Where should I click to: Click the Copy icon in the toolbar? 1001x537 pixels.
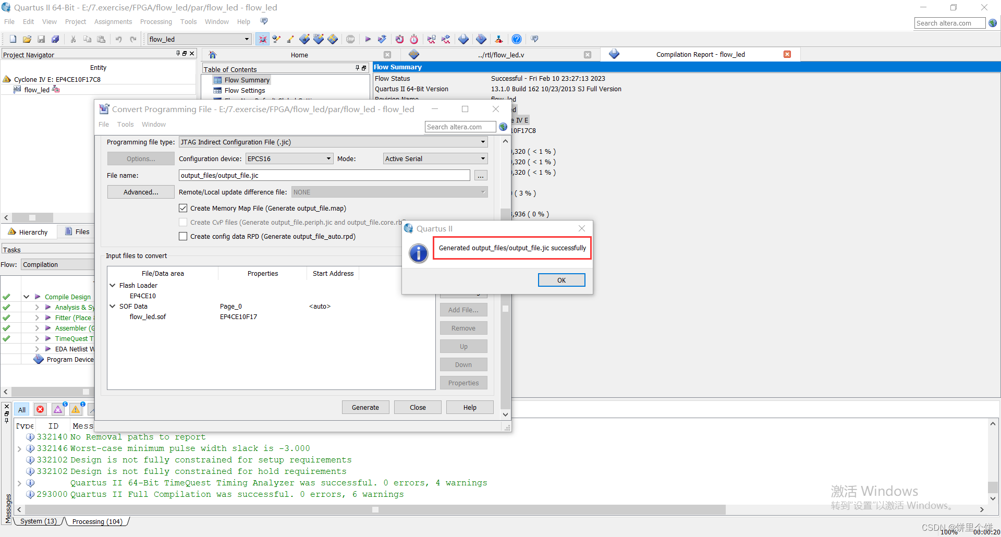(x=88, y=39)
